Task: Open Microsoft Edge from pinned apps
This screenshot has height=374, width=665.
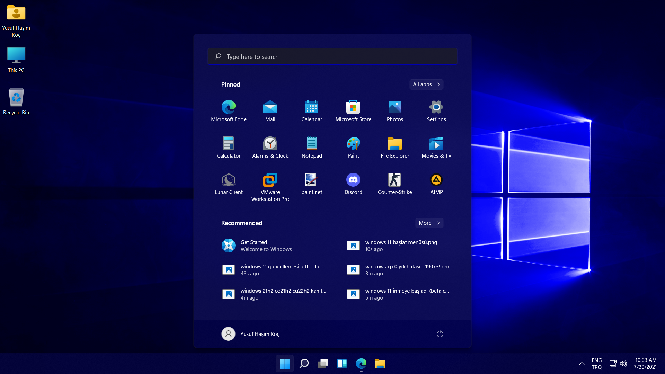Action: tap(229, 111)
